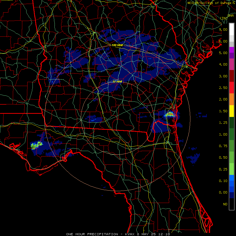The width and height of the screenshot is (236, 236).
Task: Select the navy swatch below 0.00
Action: 232,195
